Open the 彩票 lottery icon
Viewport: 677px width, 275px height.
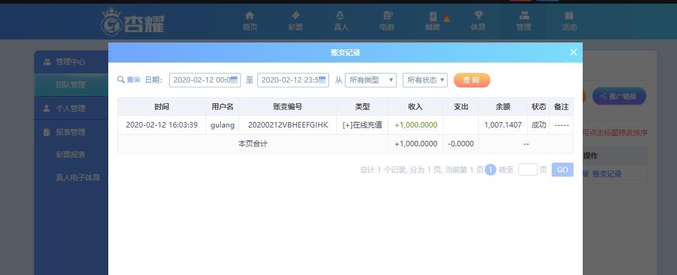tap(296, 16)
